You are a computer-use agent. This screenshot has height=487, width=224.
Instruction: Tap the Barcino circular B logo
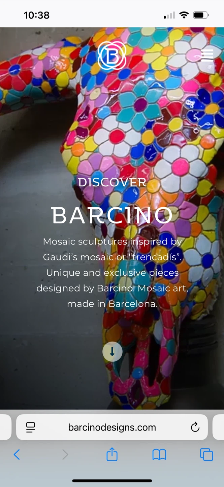click(112, 56)
